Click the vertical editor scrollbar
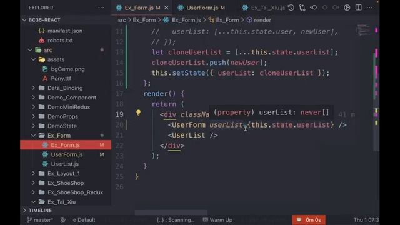Image resolution: width=400 pixels, height=225 pixels. [x=376, y=101]
